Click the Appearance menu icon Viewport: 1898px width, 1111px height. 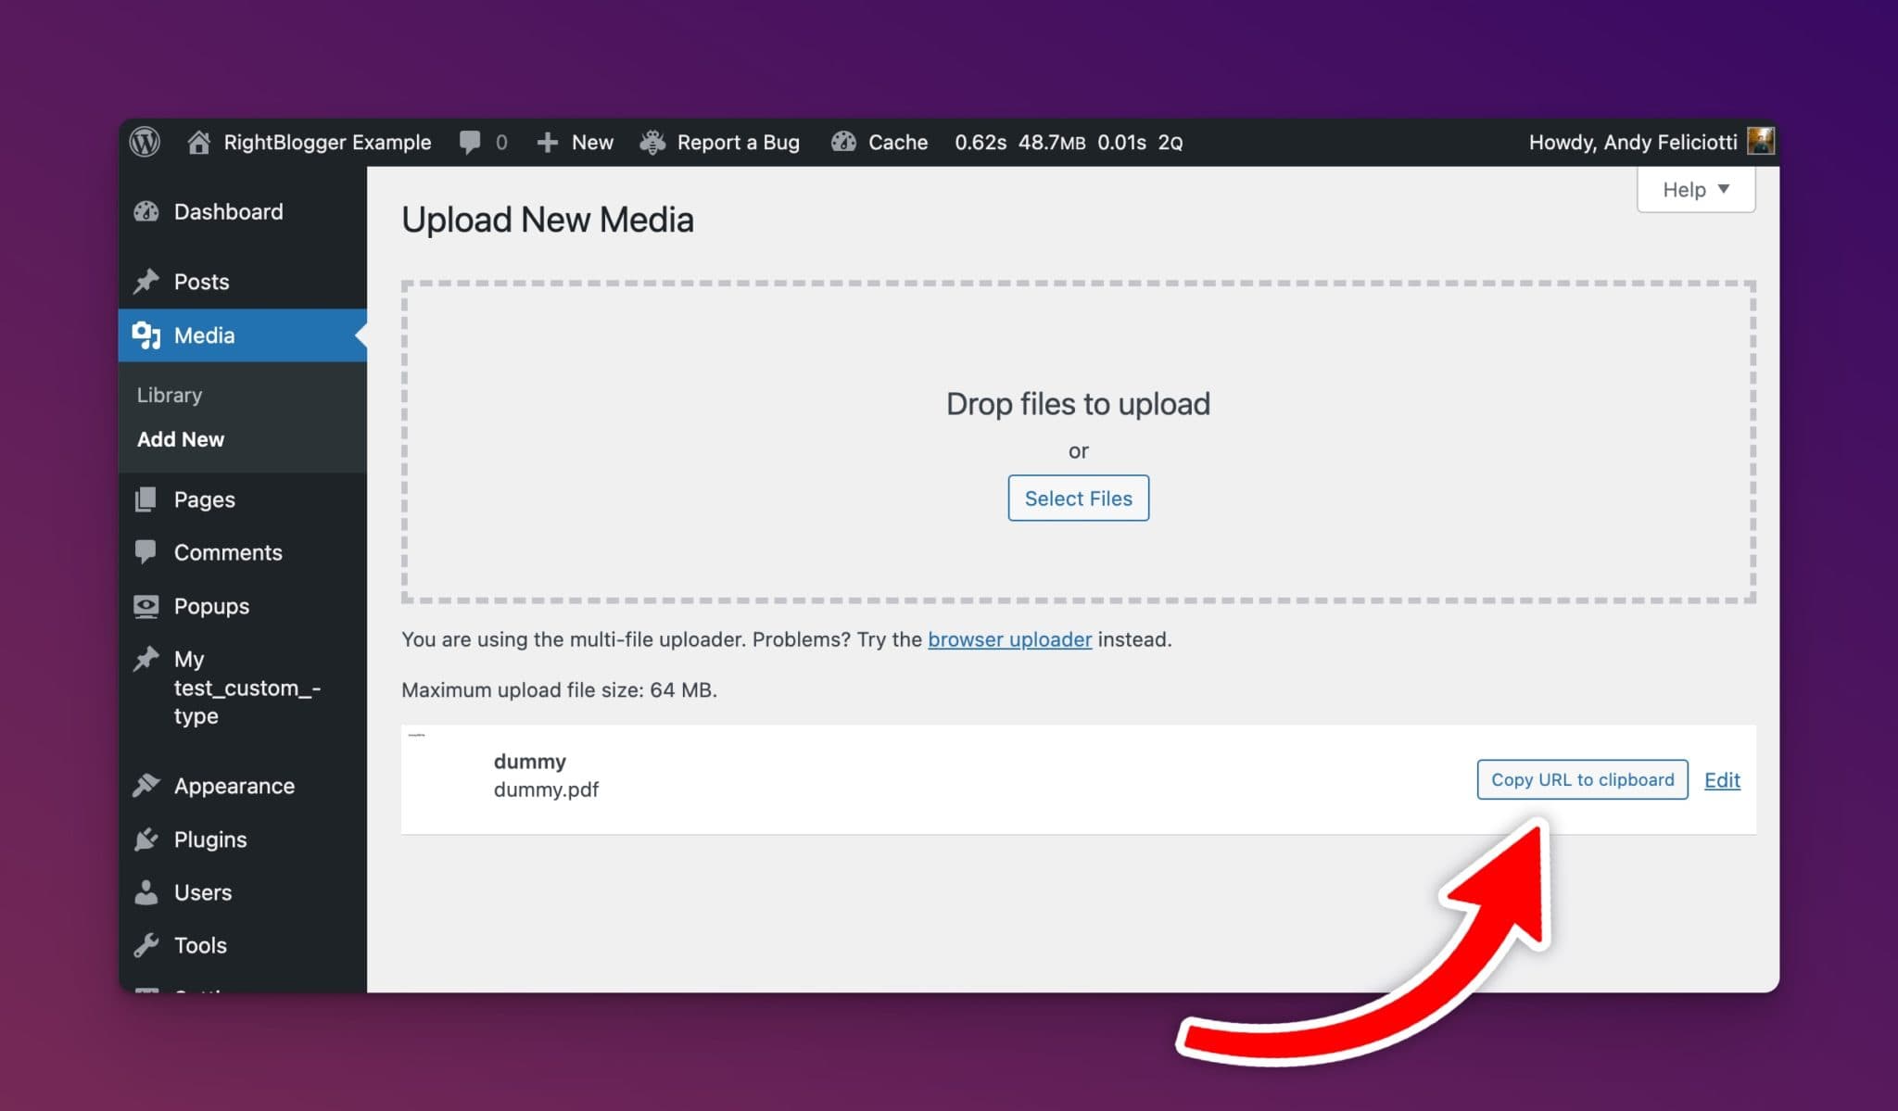[x=146, y=784]
